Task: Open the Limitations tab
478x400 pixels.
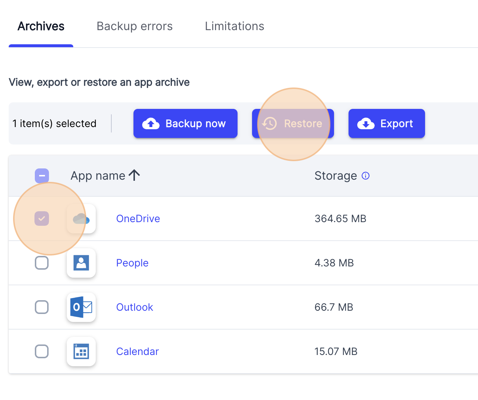Action: (234, 26)
